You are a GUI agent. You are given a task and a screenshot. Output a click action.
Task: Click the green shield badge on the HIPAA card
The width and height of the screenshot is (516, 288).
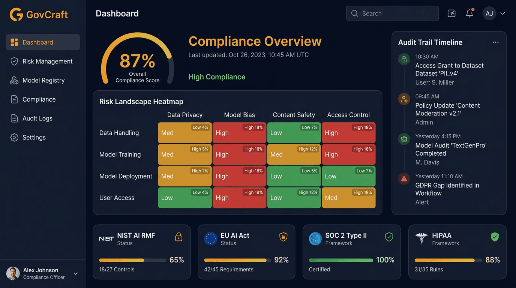(x=495, y=237)
